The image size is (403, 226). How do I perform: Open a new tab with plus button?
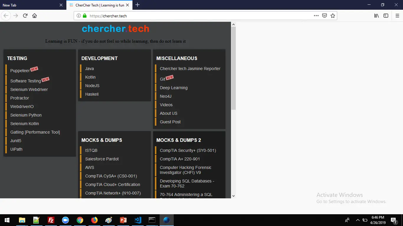pos(137,5)
